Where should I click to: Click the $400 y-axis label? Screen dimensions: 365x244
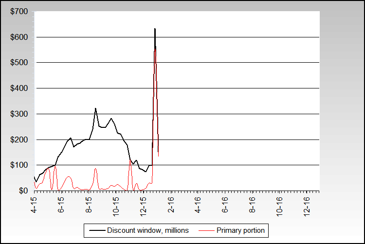(19, 88)
